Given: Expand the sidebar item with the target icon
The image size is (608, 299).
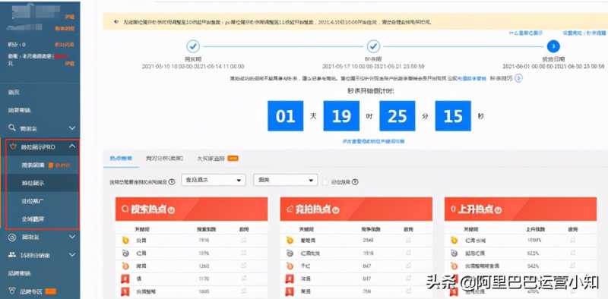Looking at the screenshot, I should [72, 237].
